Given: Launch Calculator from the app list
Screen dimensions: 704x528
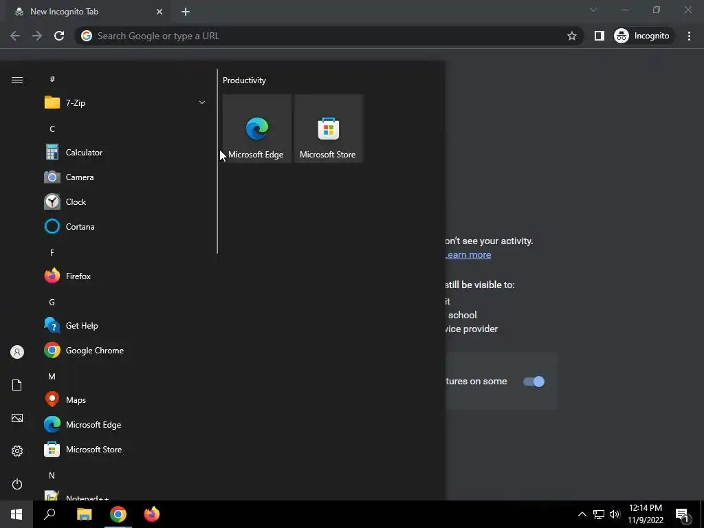Looking at the screenshot, I should click(124, 153).
